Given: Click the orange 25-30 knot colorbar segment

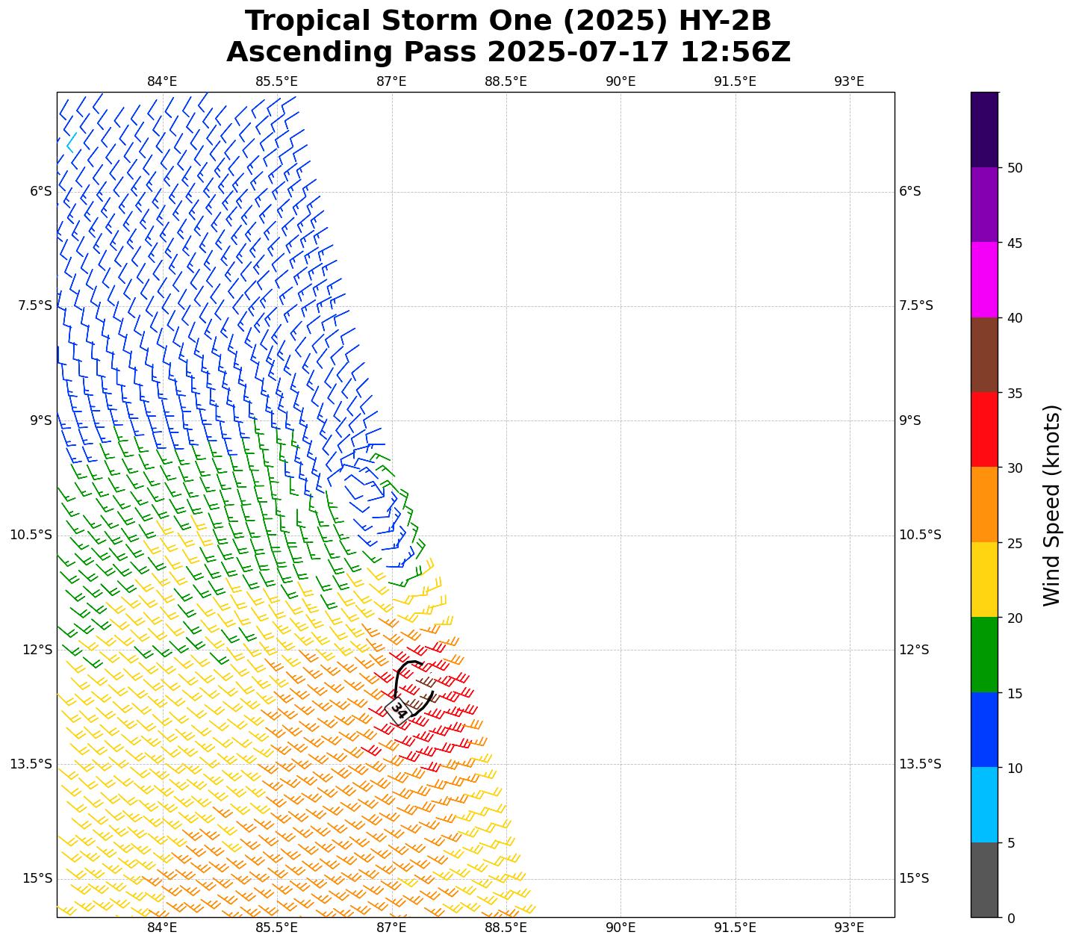Looking at the screenshot, I should [x=984, y=504].
